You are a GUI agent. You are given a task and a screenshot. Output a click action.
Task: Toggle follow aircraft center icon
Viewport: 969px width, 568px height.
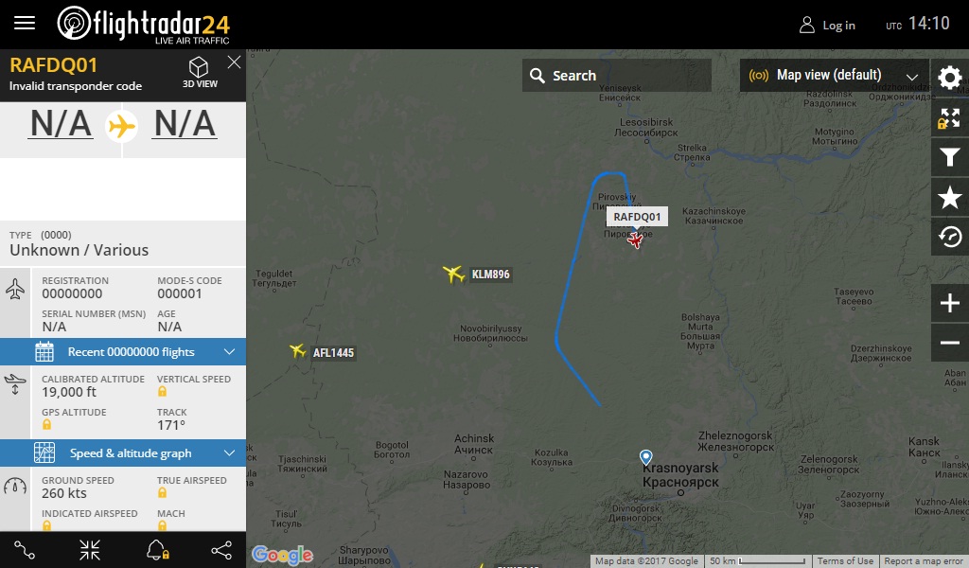[90, 550]
